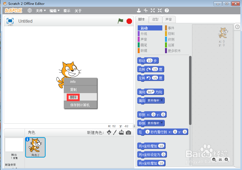The height and width of the screenshot is (170, 242).
Task: Zoom in the scripts area
Action: [226, 159]
